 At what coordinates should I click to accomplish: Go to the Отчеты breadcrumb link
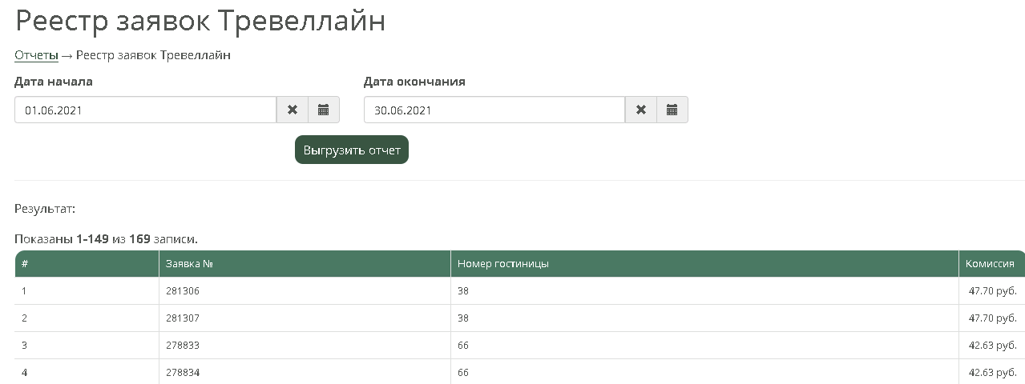click(x=36, y=55)
